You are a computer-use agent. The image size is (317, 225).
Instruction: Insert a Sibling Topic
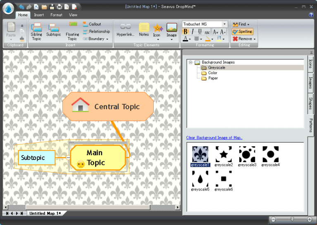36,31
